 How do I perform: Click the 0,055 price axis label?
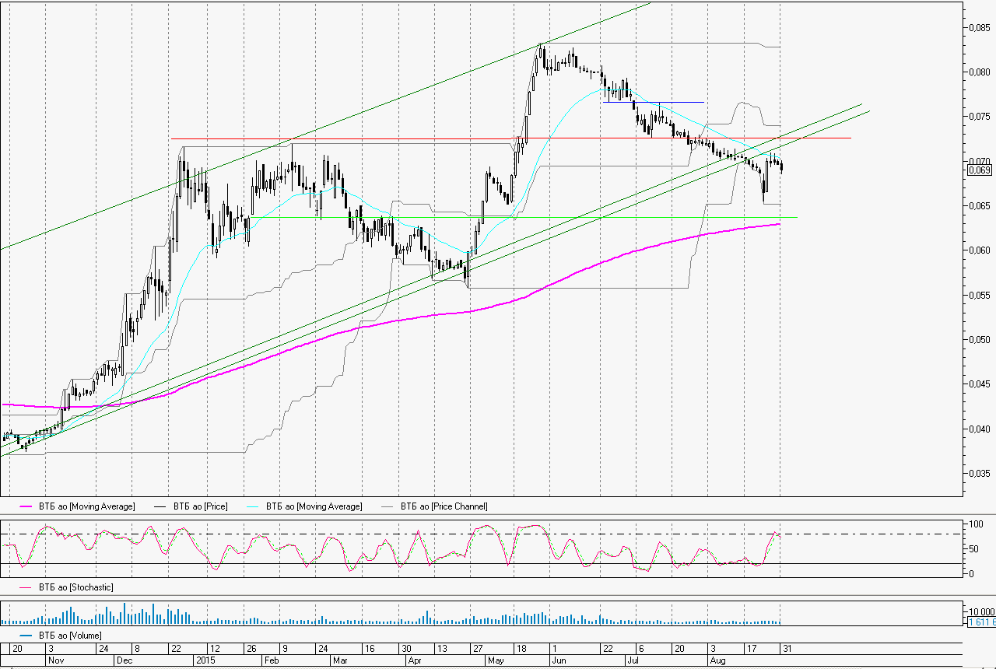[979, 296]
